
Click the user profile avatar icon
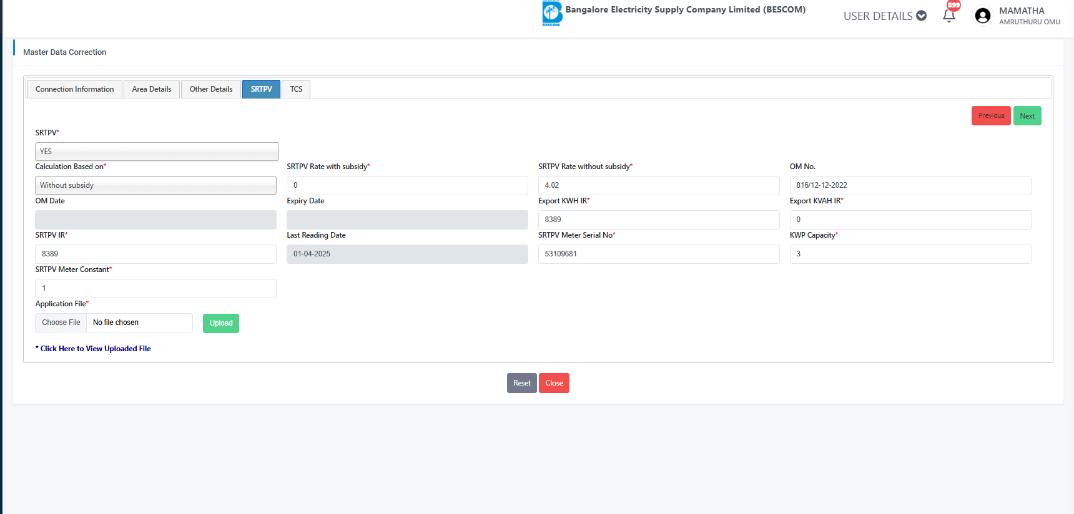point(982,16)
